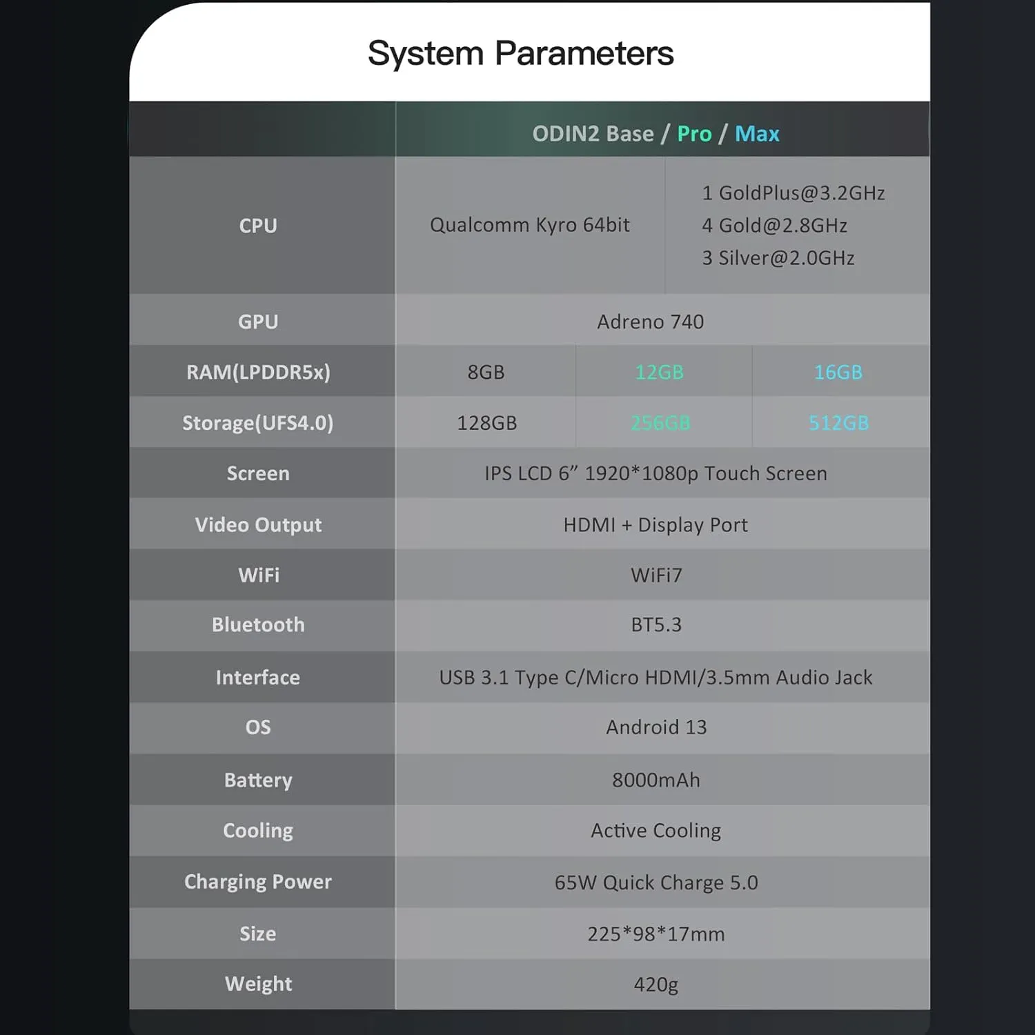Click the System Parameters heading

tap(520, 53)
